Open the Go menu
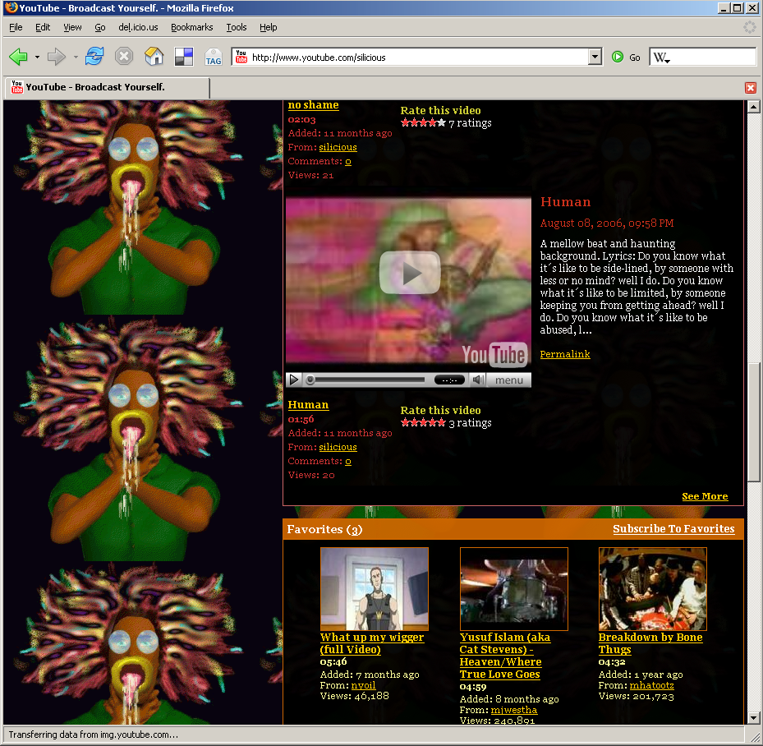The width and height of the screenshot is (763, 746). pyautogui.click(x=99, y=27)
